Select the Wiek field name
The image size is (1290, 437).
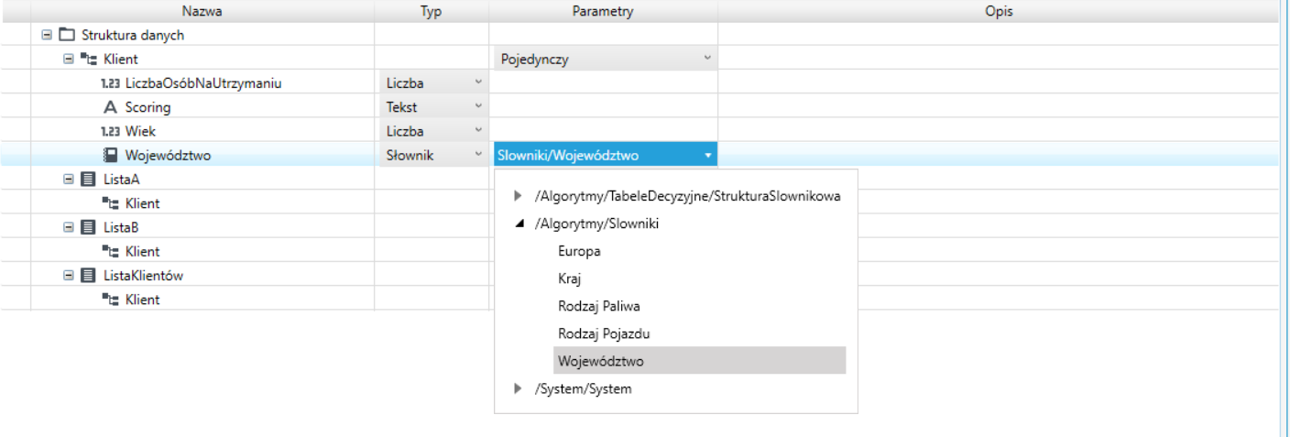(x=140, y=131)
